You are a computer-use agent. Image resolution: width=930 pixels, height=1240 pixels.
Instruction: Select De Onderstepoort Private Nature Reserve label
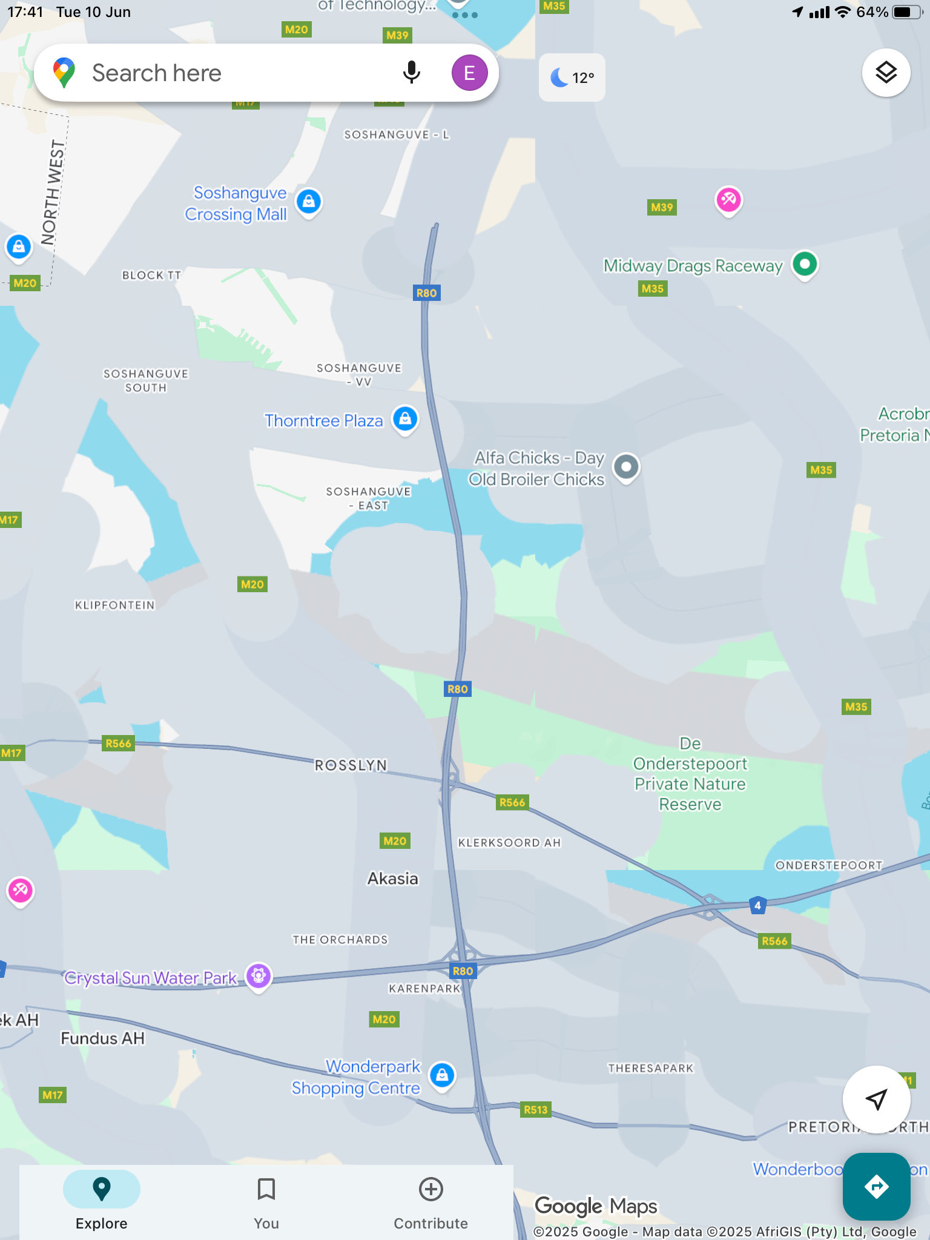coord(690,774)
